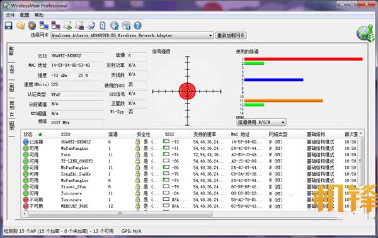This screenshot has width=378, height=238.
Task: Click signal strength icon on the -66 row
Action: click(x=166, y=167)
